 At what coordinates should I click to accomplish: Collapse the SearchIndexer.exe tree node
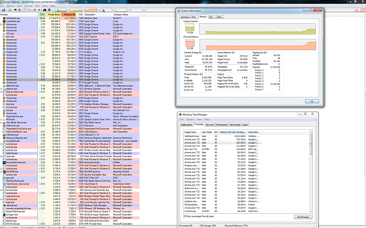(x=1, y=92)
